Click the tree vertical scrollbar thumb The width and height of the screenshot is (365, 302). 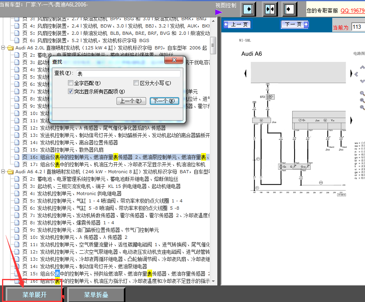click(x=213, y=45)
